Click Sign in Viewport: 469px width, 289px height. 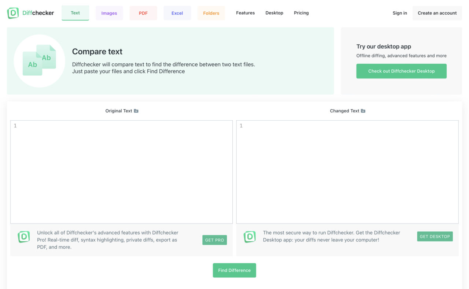(x=400, y=13)
